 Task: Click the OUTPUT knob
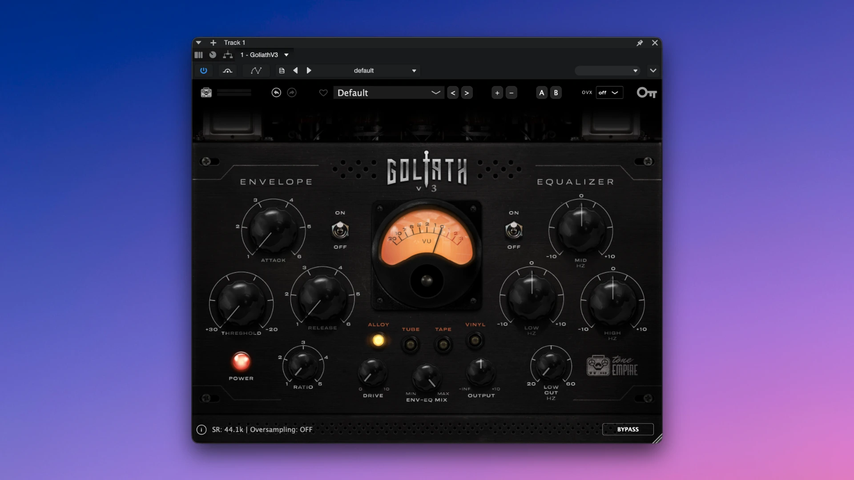coord(481,372)
